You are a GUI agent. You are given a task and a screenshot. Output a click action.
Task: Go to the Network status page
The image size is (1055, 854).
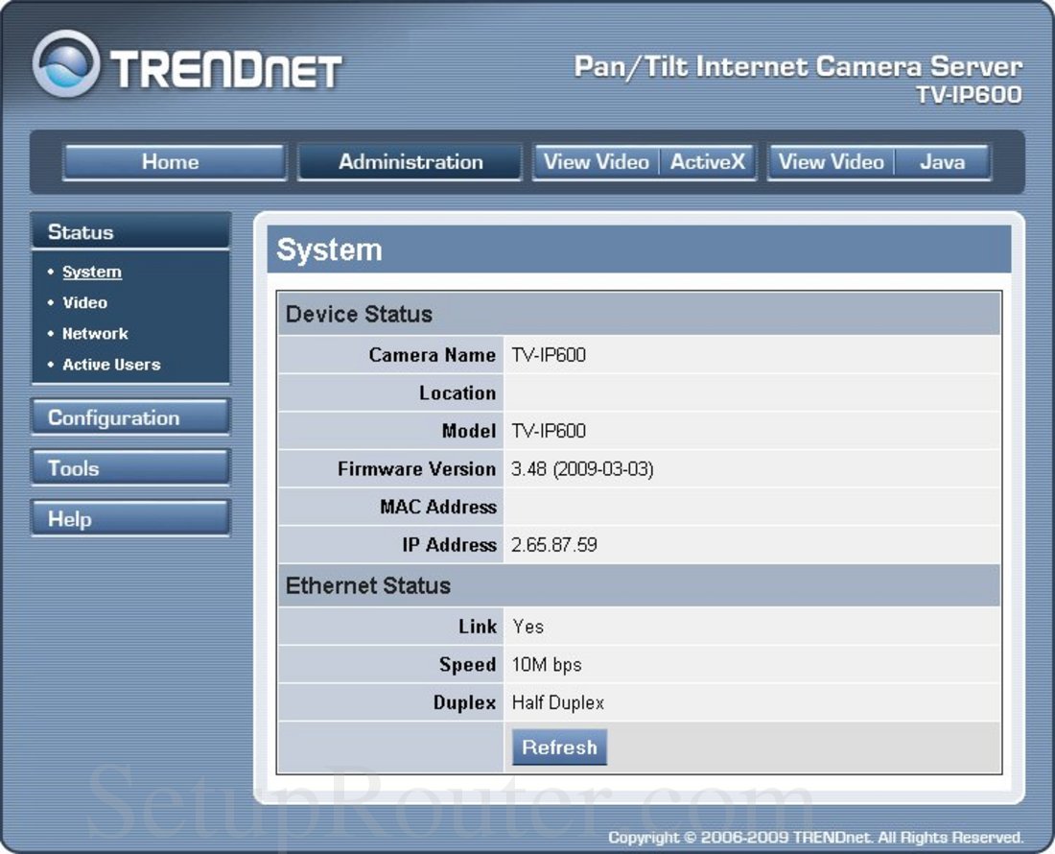pyautogui.click(x=95, y=334)
